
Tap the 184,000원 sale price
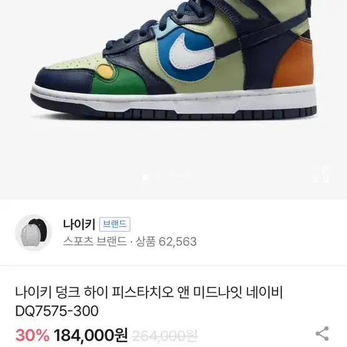click(91, 335)
